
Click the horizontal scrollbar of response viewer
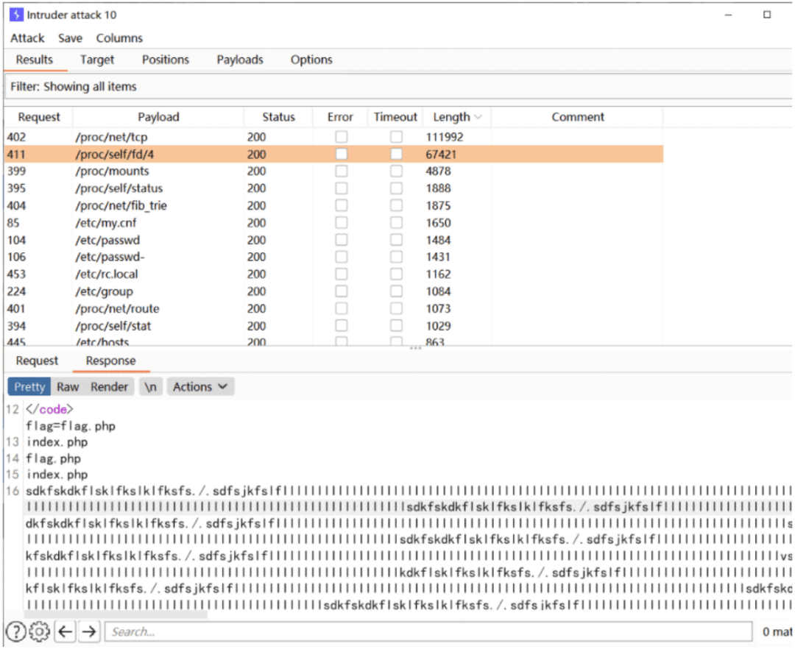[116, 614]
